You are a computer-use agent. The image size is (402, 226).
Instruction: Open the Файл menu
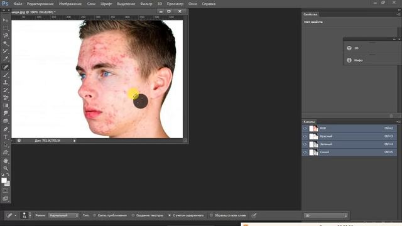[18, 4]
